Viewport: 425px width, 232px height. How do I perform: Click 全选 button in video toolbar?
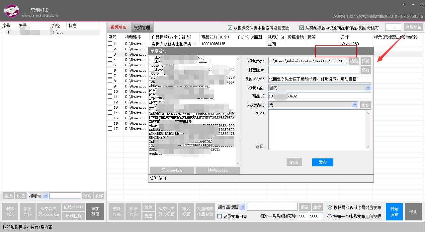pos(148,207)
